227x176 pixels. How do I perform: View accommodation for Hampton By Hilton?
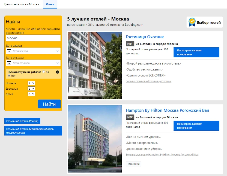click(x=196, y=126)
